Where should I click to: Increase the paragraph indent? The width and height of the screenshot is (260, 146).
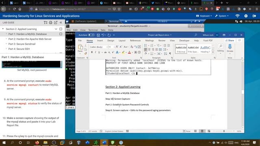click(x=169, y=45)
